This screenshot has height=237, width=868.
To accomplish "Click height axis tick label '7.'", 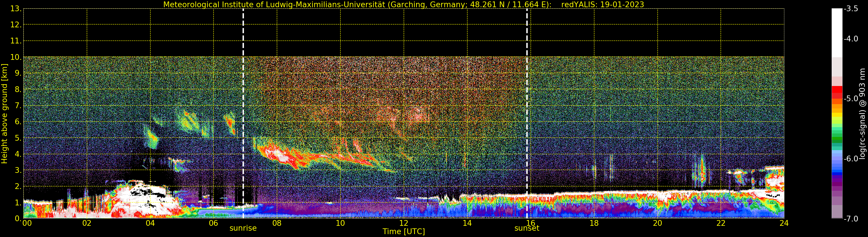I will (x=18, y=106).
